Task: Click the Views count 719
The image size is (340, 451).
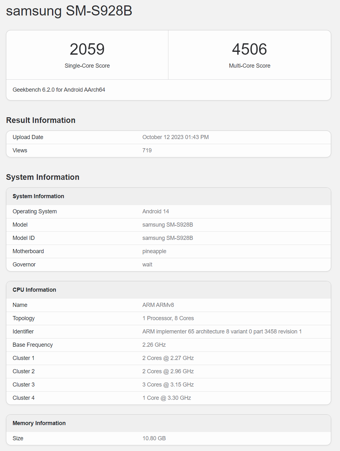Action: click(x=147, y=150)
